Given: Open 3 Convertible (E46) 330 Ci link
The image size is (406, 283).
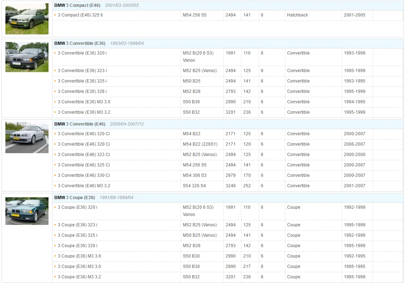Looking at the screenshot, I should click(x=84, y=175).
